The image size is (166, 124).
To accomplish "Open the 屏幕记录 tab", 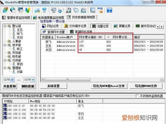I will click(122, 26).
